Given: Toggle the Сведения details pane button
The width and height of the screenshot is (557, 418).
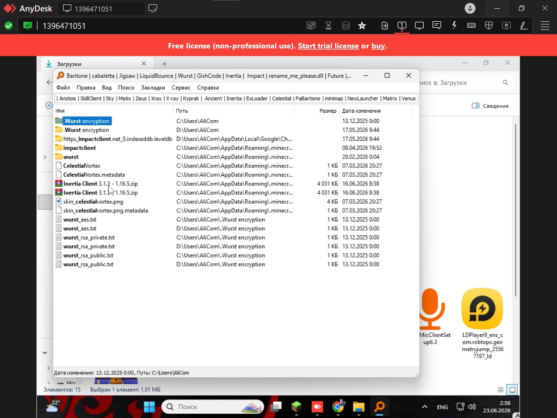Looking at the screenshot, I should click(x=490, y=106).
